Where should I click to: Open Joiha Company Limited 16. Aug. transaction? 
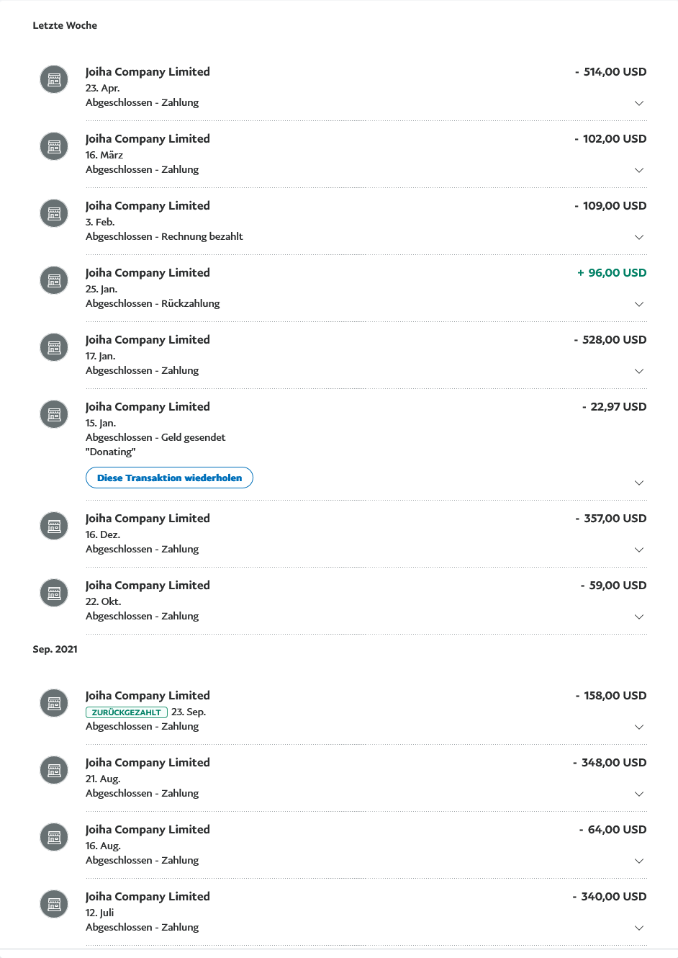[x=148, y=830]
